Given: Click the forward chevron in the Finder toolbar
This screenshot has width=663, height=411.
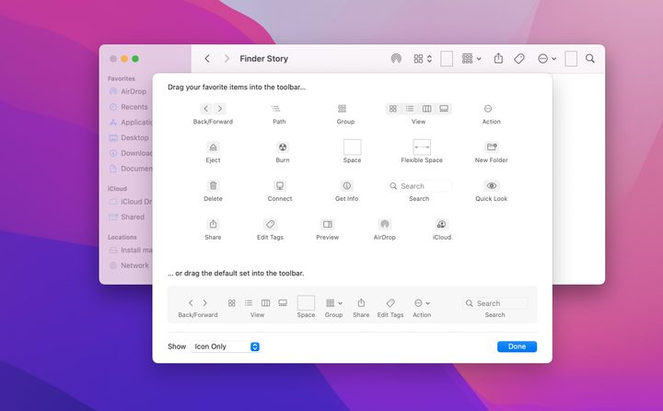Looking at the screenshot, I should [x=227, y=58].
